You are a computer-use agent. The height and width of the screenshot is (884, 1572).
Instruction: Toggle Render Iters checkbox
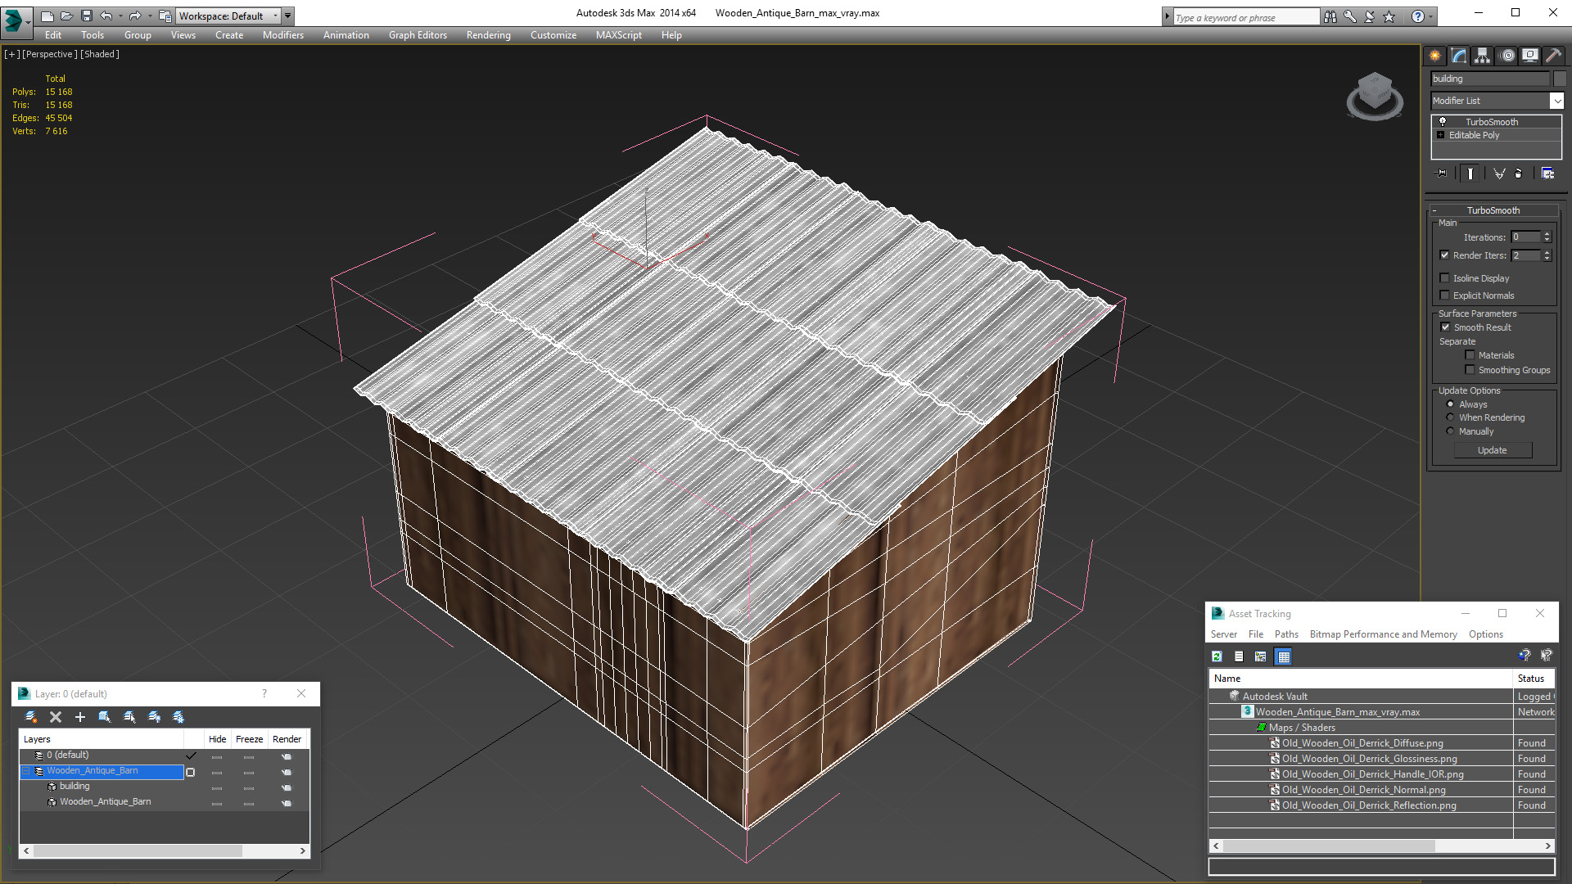tap(1445, 255)
